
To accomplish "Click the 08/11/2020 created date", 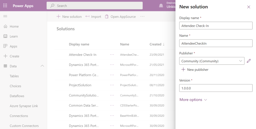I will click(x=157, y=85).
